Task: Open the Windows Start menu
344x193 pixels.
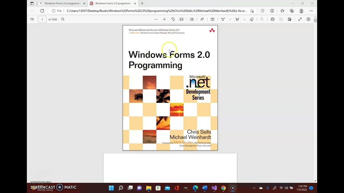Action: point(111,188)
